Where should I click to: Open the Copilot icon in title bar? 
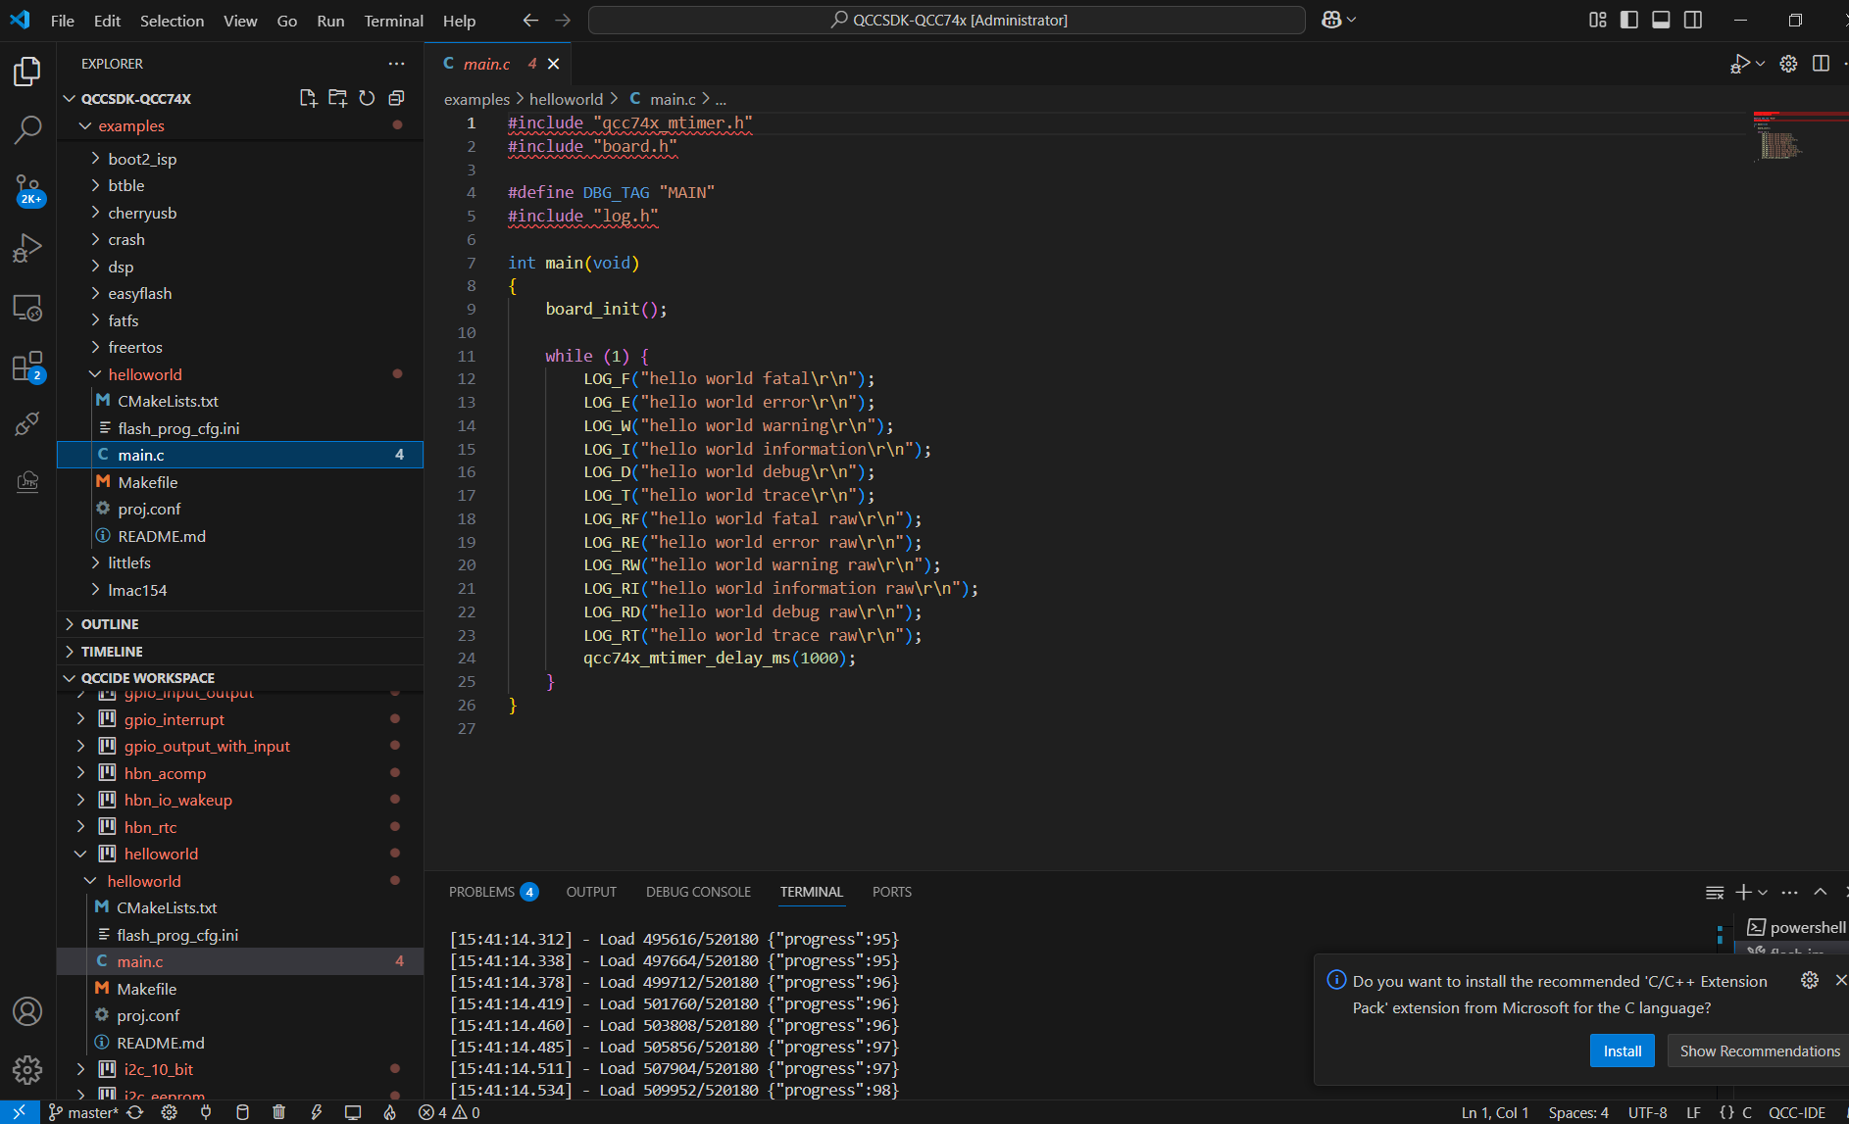pos(1331,20)
